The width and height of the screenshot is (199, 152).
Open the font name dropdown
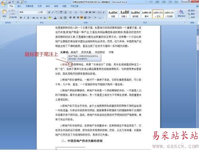coord(37,12)
